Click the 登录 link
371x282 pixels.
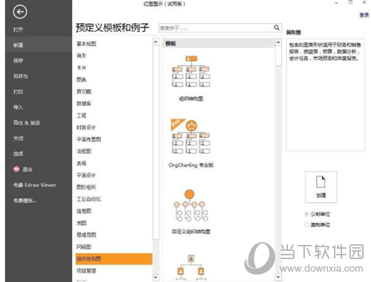pos(364,15)
